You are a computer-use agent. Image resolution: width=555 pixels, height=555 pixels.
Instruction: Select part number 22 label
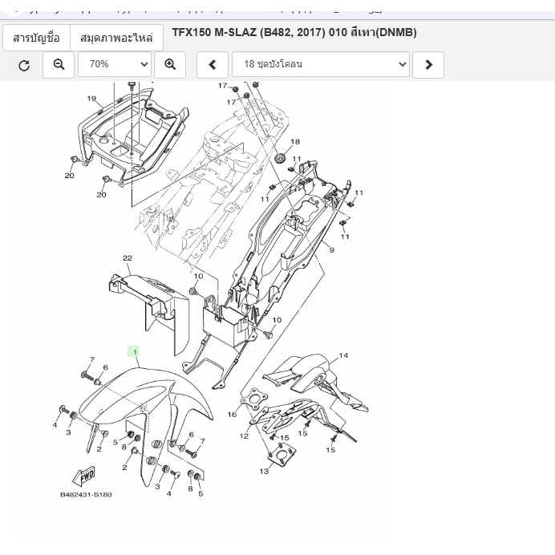click(127, 258)
